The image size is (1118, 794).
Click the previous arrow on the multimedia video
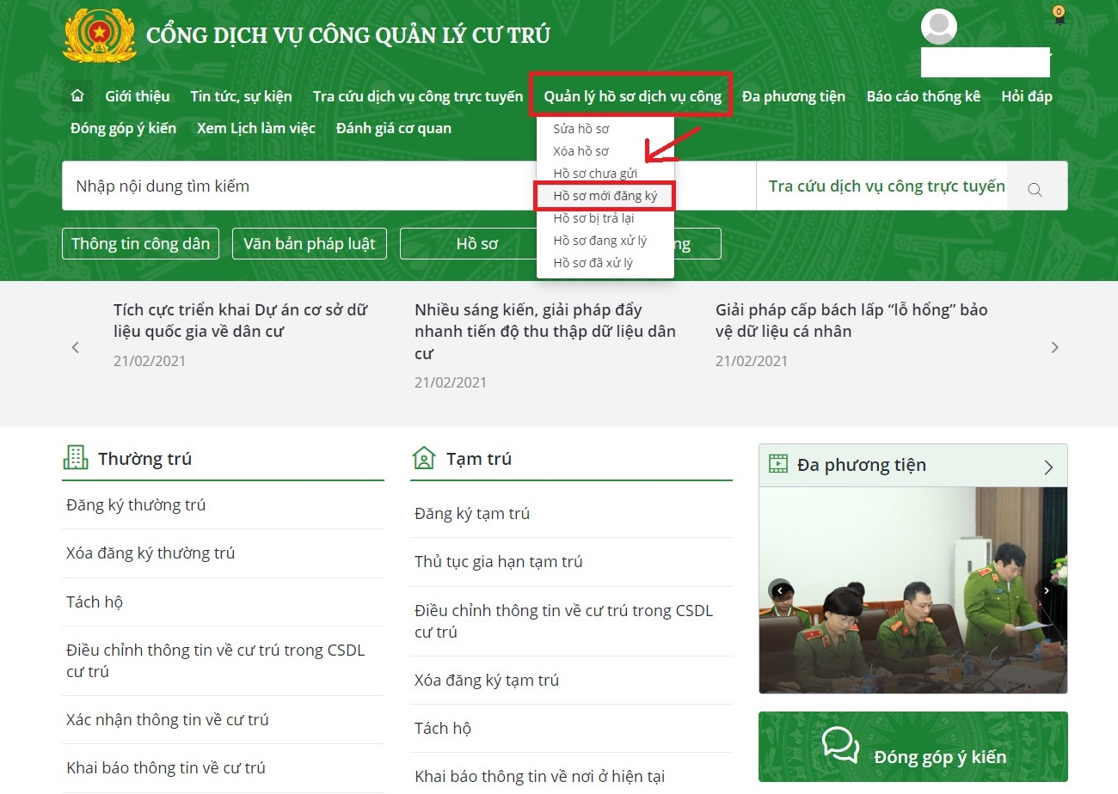tap(780, 590)
